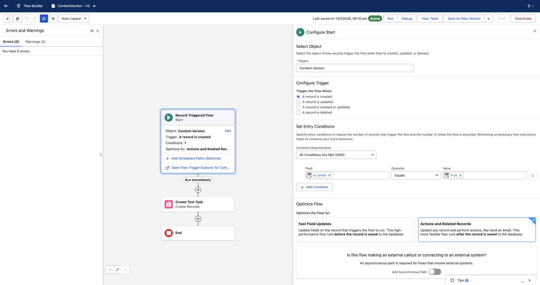Image resolution: width=540 pixels, height=285 pixels.
Task: Add element below Run Immediately path
Action: (x=198, y=190)
